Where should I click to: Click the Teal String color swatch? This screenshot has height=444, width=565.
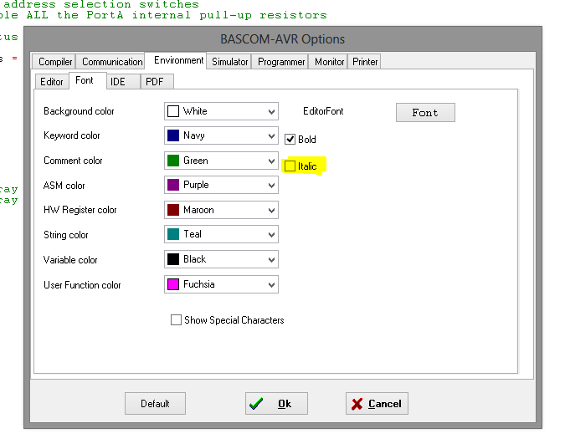pyautogui.click(x=173, y=235)
